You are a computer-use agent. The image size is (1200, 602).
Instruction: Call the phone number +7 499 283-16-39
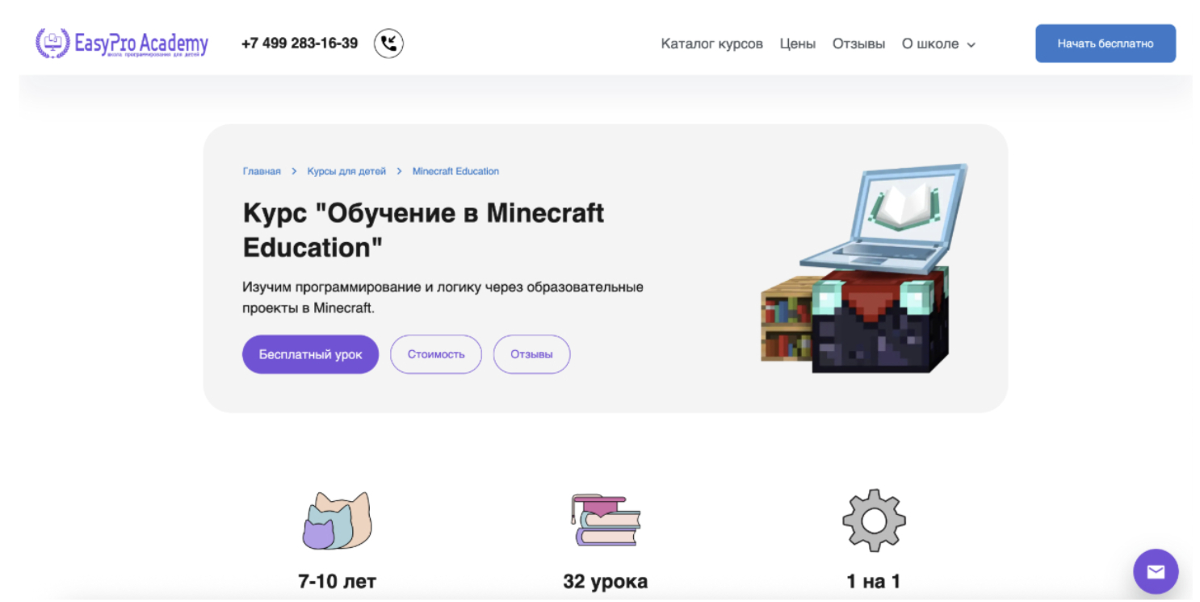pyautogui.click(x=300, y=44)
